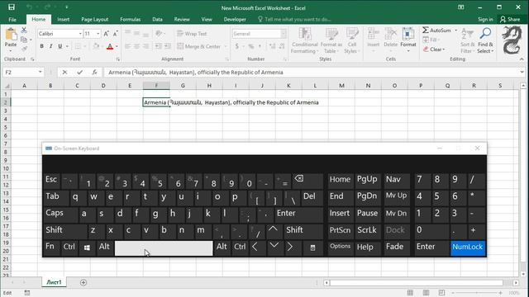Image resolution: width=529 pixels, height=297 pixels.
Task: Switch to the Insert ribbon tab
Action: click(63, 19)
